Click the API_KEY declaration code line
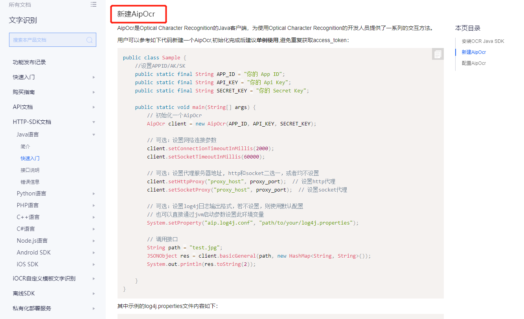The height and width of the screenshot is (319, 524). [213, 83]
